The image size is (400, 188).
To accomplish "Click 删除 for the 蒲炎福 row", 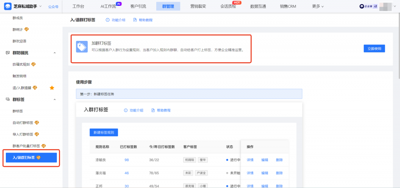I will (279, 173).
